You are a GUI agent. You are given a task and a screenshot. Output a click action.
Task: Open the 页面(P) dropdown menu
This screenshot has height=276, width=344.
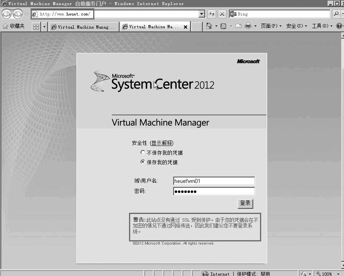tap(271, 26)
